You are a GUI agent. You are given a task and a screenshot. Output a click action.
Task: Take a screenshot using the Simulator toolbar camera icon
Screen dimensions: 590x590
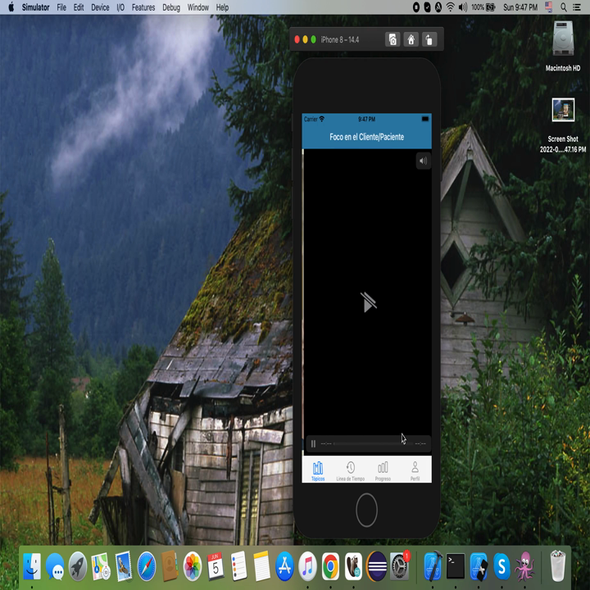coord(393,39)
